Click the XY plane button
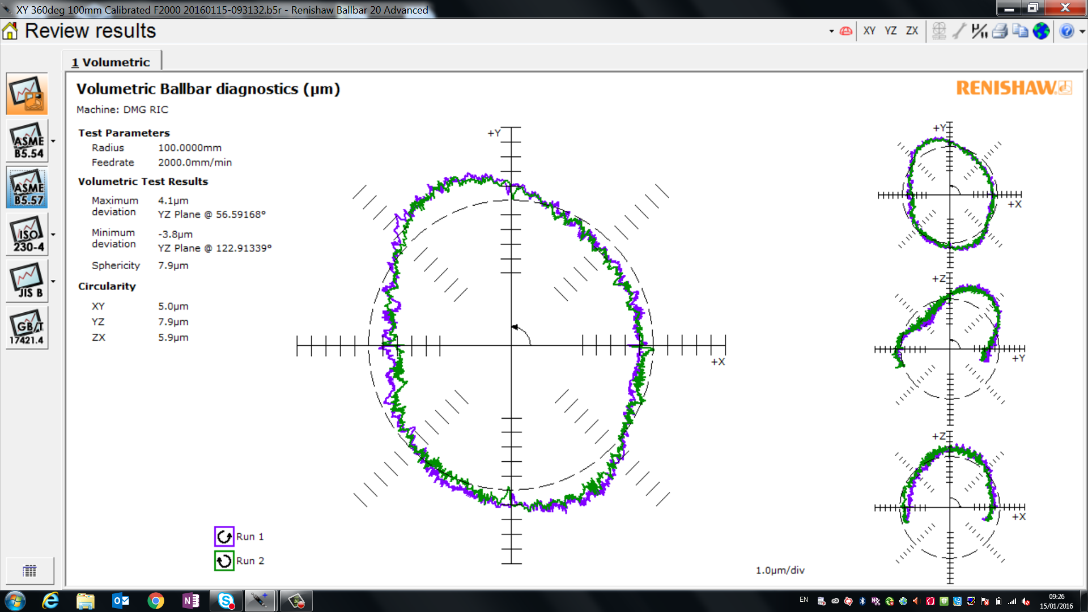This screenshot has width=1088, height=612. pos(869,31)
